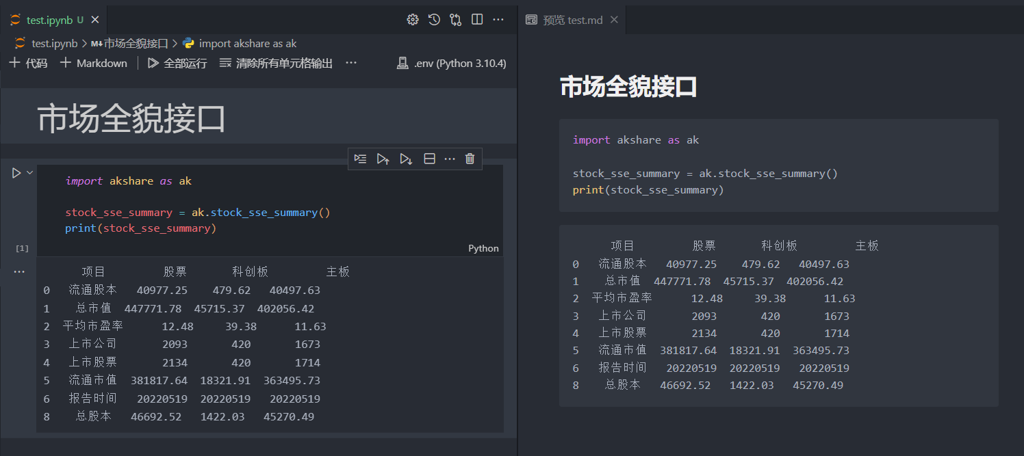
Task: Switch to the 预览 test.md tab
Action: 572,19
